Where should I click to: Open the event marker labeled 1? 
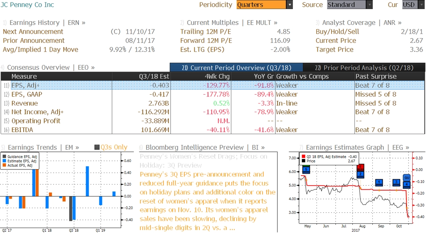coord(379,183)
